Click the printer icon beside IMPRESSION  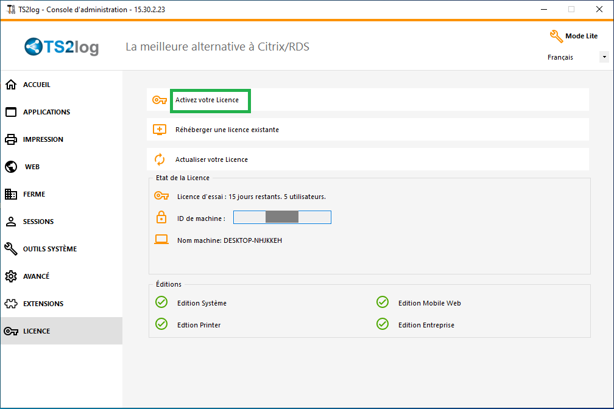click(x=11, y=139)
